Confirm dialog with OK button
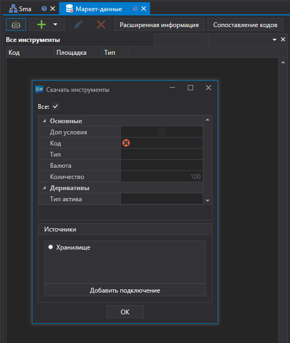 pyautogui.click(x=125, y=312)
